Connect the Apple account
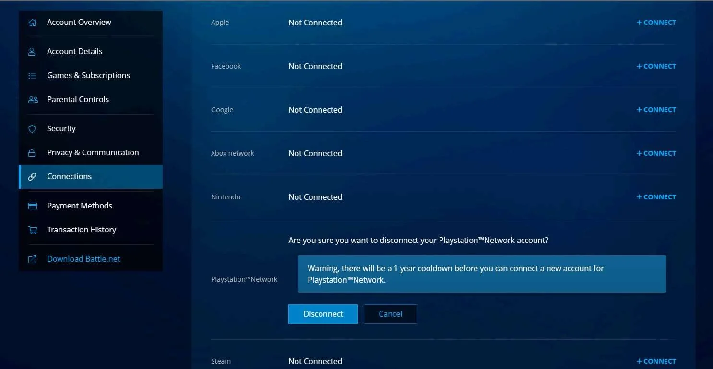Viewport: 713px width, 369px height. point(656,23)
